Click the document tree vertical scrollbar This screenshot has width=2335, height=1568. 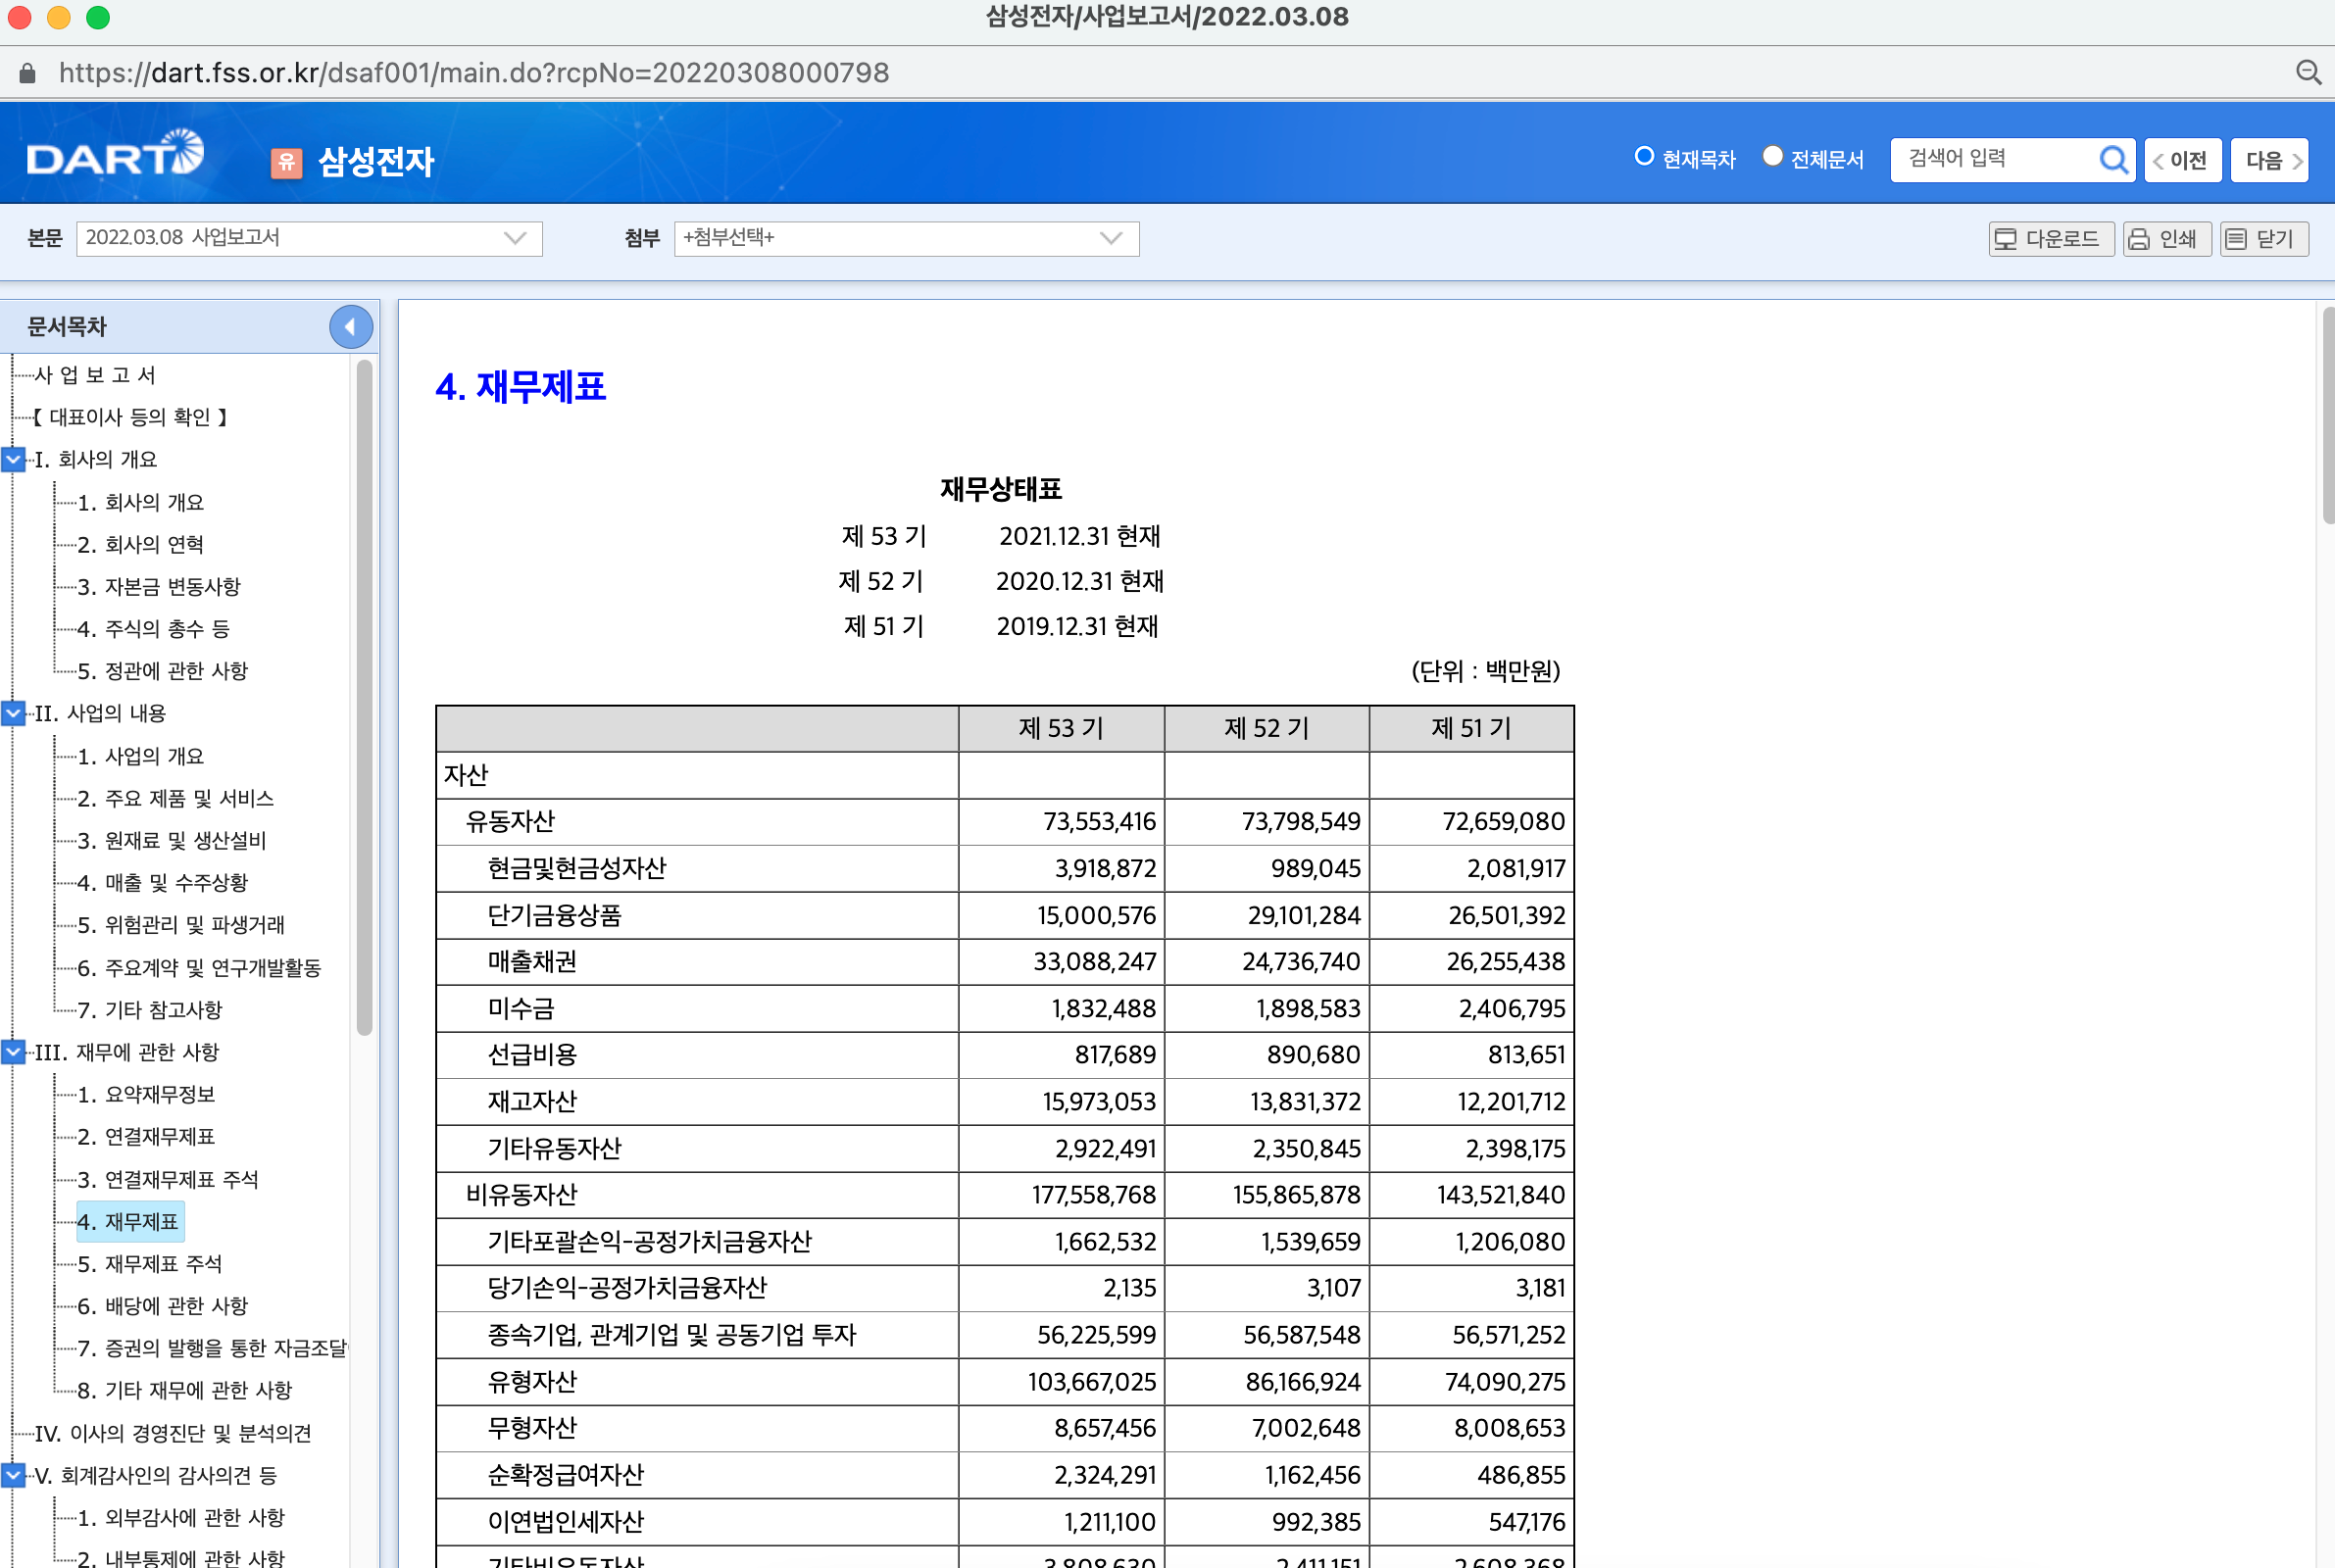[x=365, y=700]
